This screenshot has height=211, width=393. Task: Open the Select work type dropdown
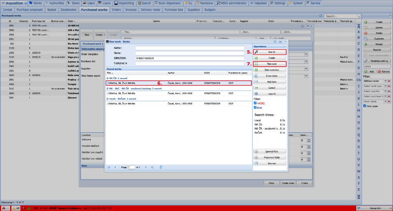[x=385, y=86]
